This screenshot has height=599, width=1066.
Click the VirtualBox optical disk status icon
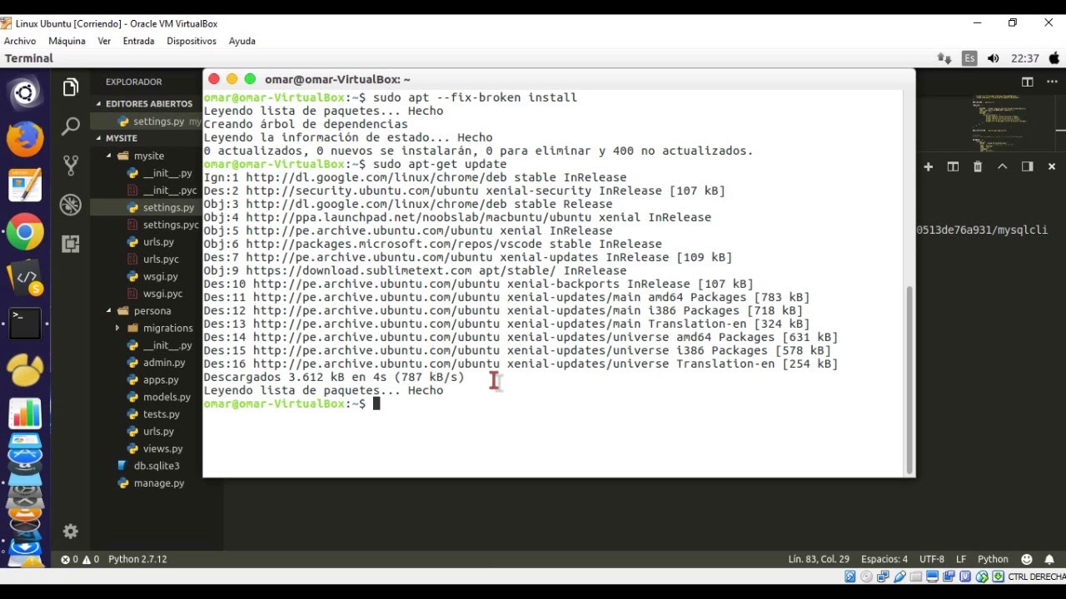coord(866,577)
